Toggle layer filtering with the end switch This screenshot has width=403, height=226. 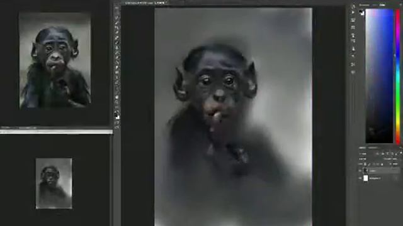click(401, 153)
